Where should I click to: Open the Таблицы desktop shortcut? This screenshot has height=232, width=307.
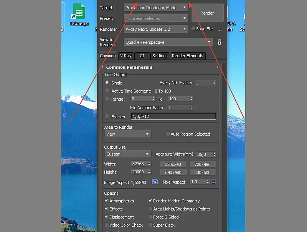pyautogui.click(x=79, y=15)
